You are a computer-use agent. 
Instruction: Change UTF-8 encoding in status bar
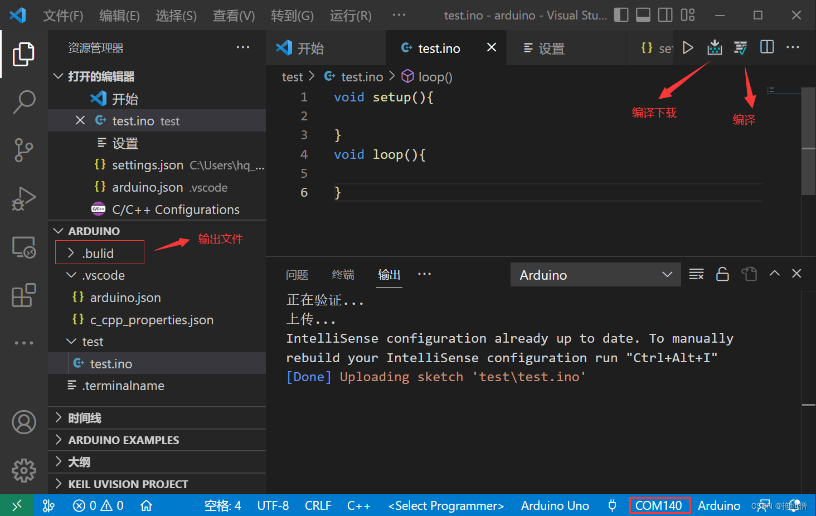(x=273, y=505)
